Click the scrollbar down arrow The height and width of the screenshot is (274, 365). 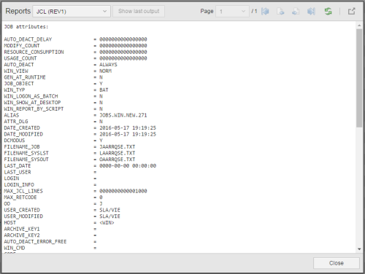(359, 249)
